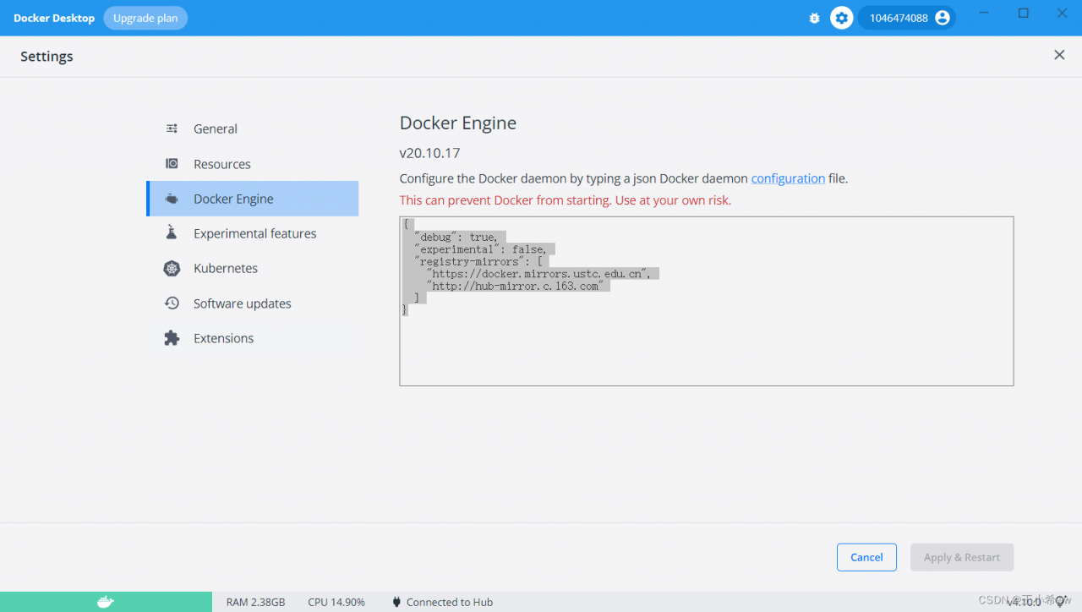Open the General settings section
Viewport: 1082px width, 612px height.
pos(216,128)
